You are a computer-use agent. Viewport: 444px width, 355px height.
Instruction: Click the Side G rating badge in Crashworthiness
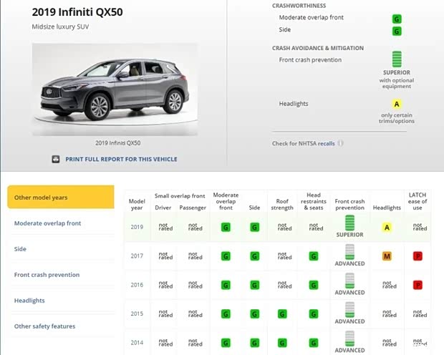click(x=397, y=31)
